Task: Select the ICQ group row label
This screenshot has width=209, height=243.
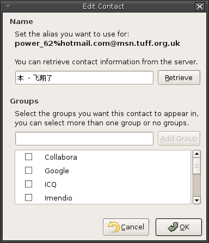Action: 51,185
